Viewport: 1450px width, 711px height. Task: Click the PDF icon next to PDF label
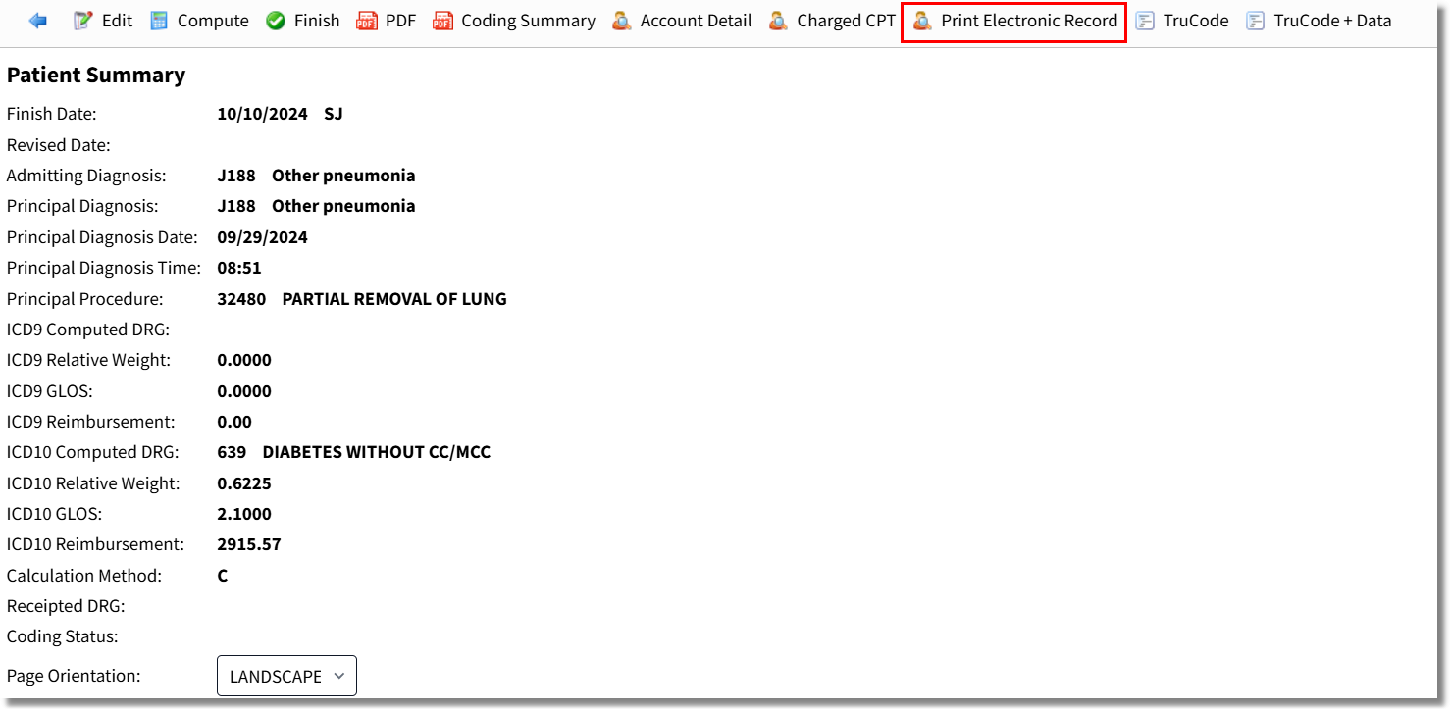click(367, 21)
